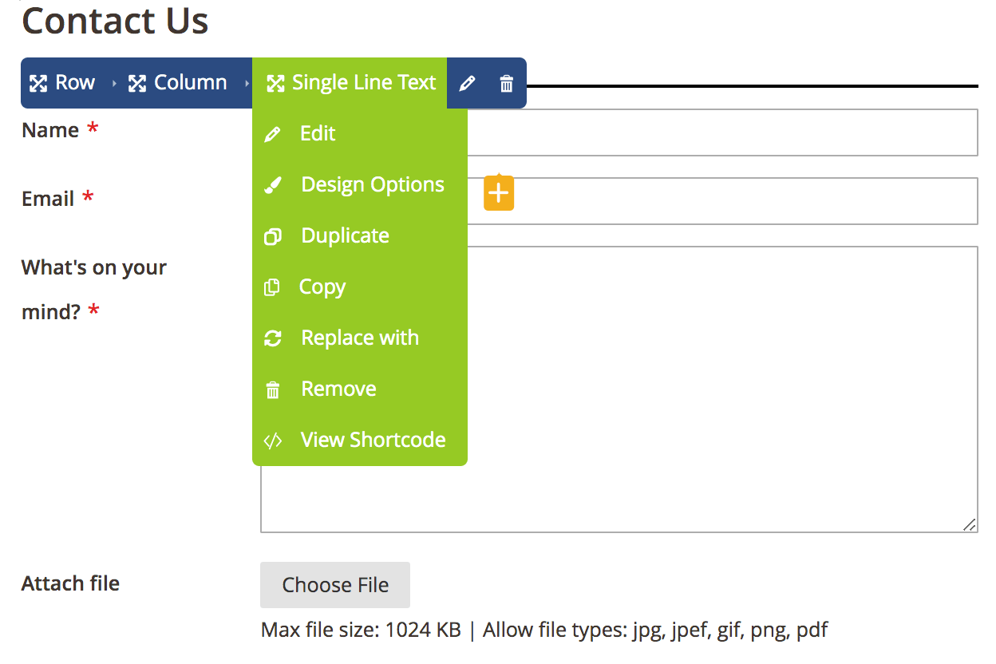
Task: Click the View Shortcode code icon
Action: 273,441
